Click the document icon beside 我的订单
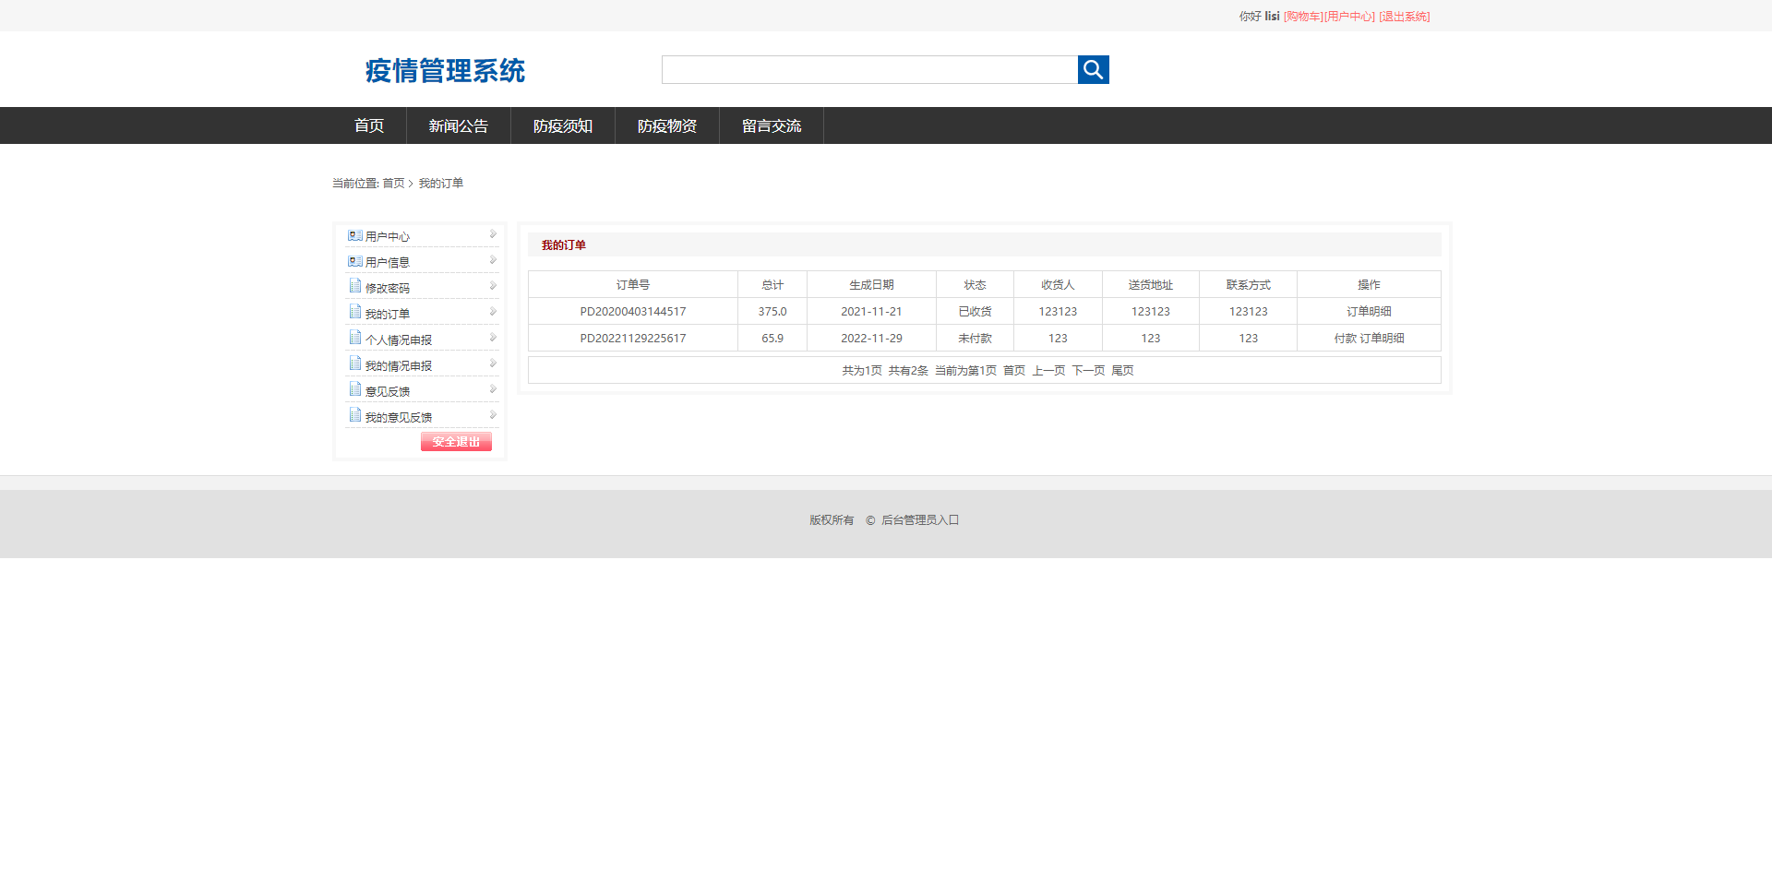This screenshot has height=894, width=1772. 354,312
